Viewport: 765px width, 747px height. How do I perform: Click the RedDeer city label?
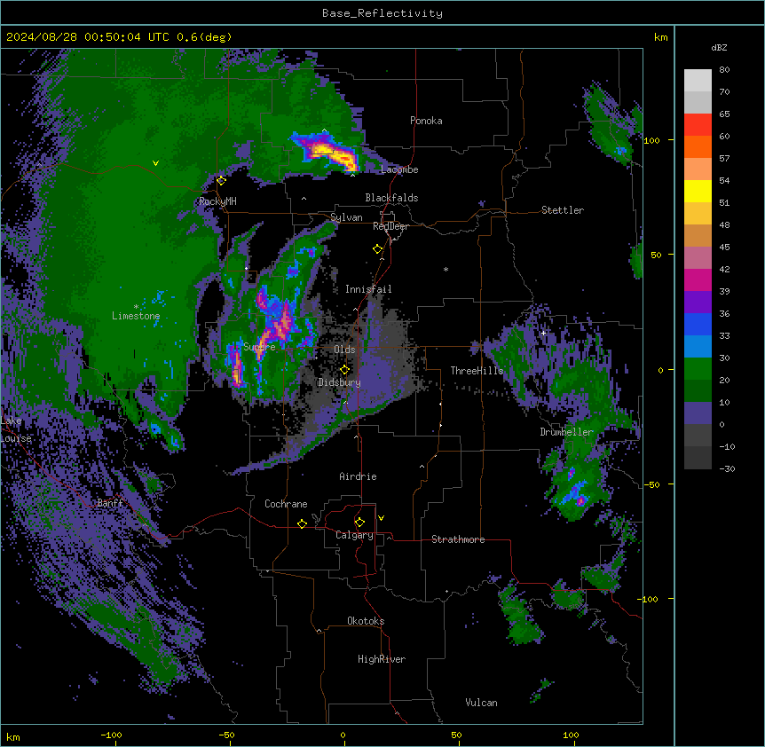click(390, 226)
